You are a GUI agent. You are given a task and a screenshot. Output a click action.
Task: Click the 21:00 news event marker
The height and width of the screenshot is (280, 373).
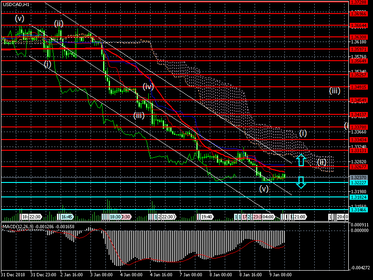click(x=300, y=217)
